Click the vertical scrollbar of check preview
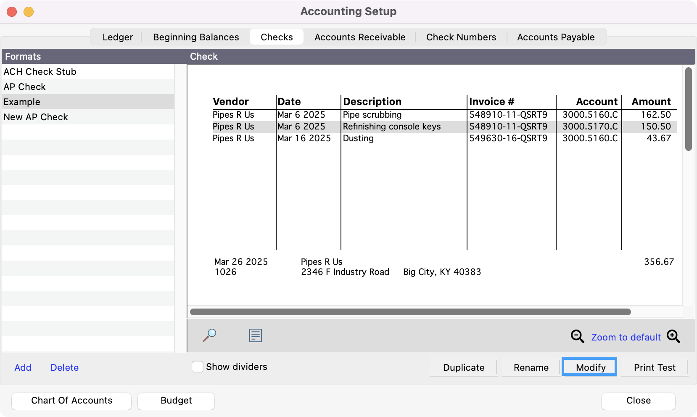Viewport: 697px width, 417px height. click(688, 109)
